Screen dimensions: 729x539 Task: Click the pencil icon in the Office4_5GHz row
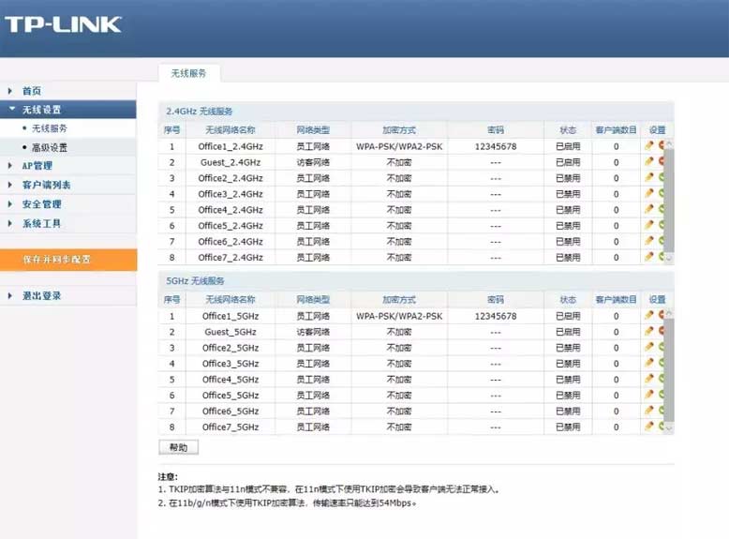click(649, 379)
